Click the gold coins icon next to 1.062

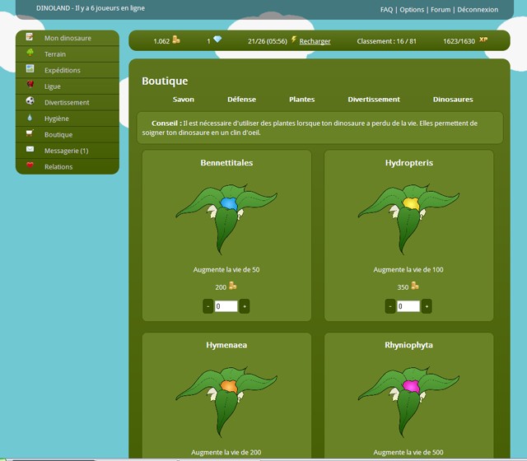point(176,40)
